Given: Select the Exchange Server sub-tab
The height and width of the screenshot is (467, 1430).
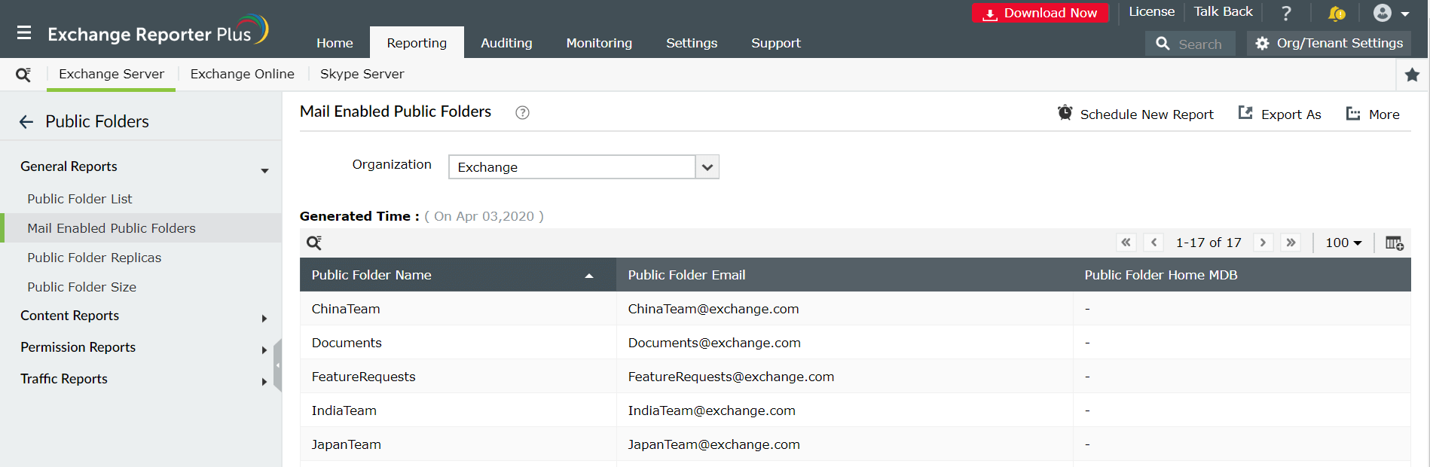Looking at the screenshot, I should pyautogui.click(x=112, y=74).
